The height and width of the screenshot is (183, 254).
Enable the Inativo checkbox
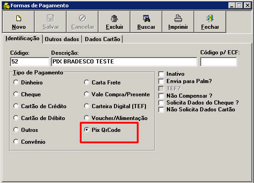pyautogui.click(x=161, y=74)
